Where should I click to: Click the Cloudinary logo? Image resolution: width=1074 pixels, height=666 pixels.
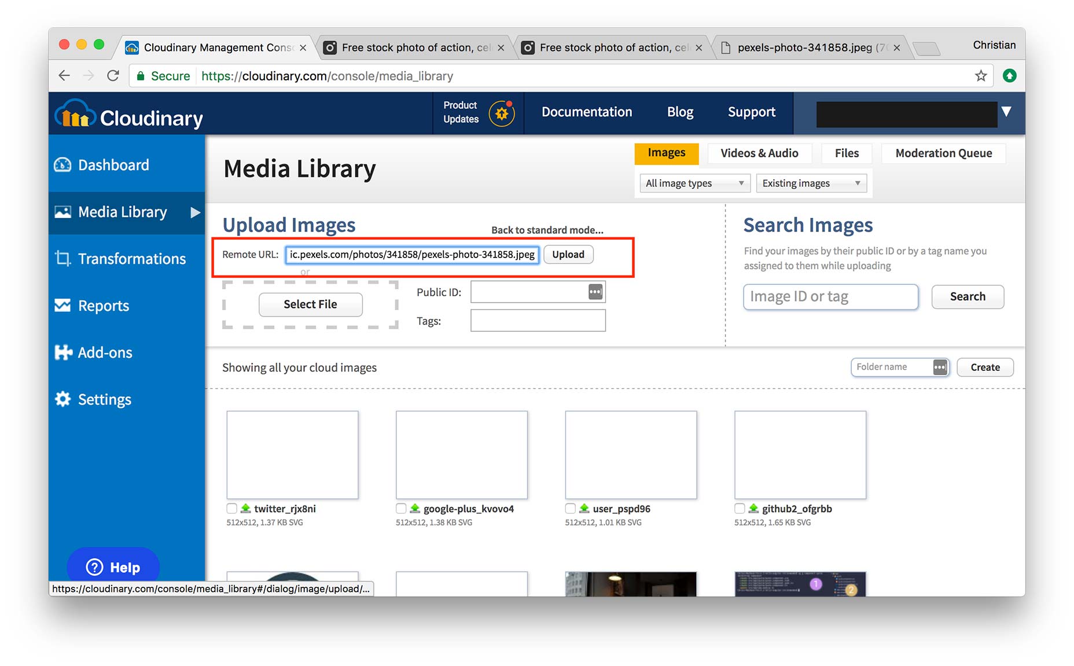[128, 114]
